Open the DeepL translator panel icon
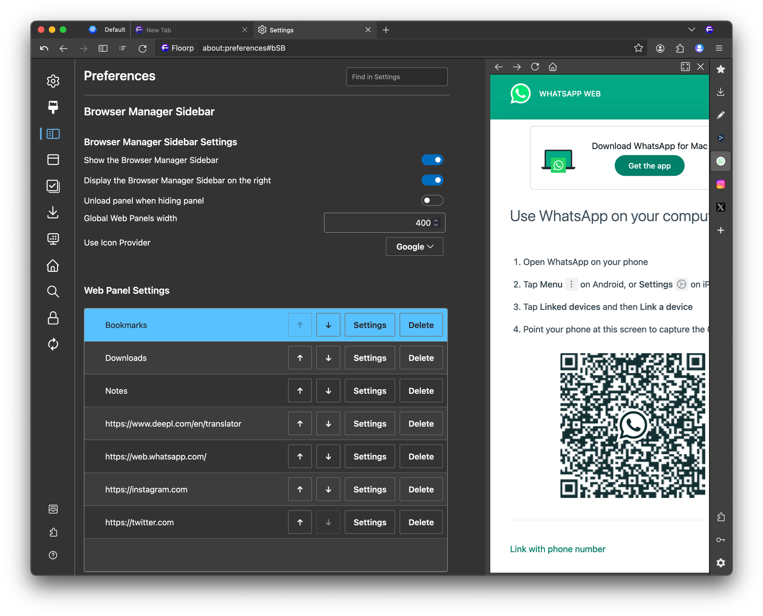Viewport: 763px width, 616px height. pos(721,138)
